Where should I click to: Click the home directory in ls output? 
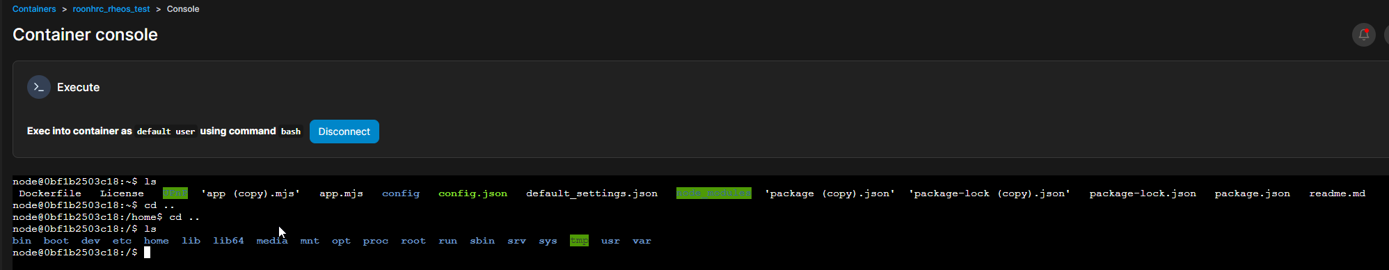coord(157,241)
